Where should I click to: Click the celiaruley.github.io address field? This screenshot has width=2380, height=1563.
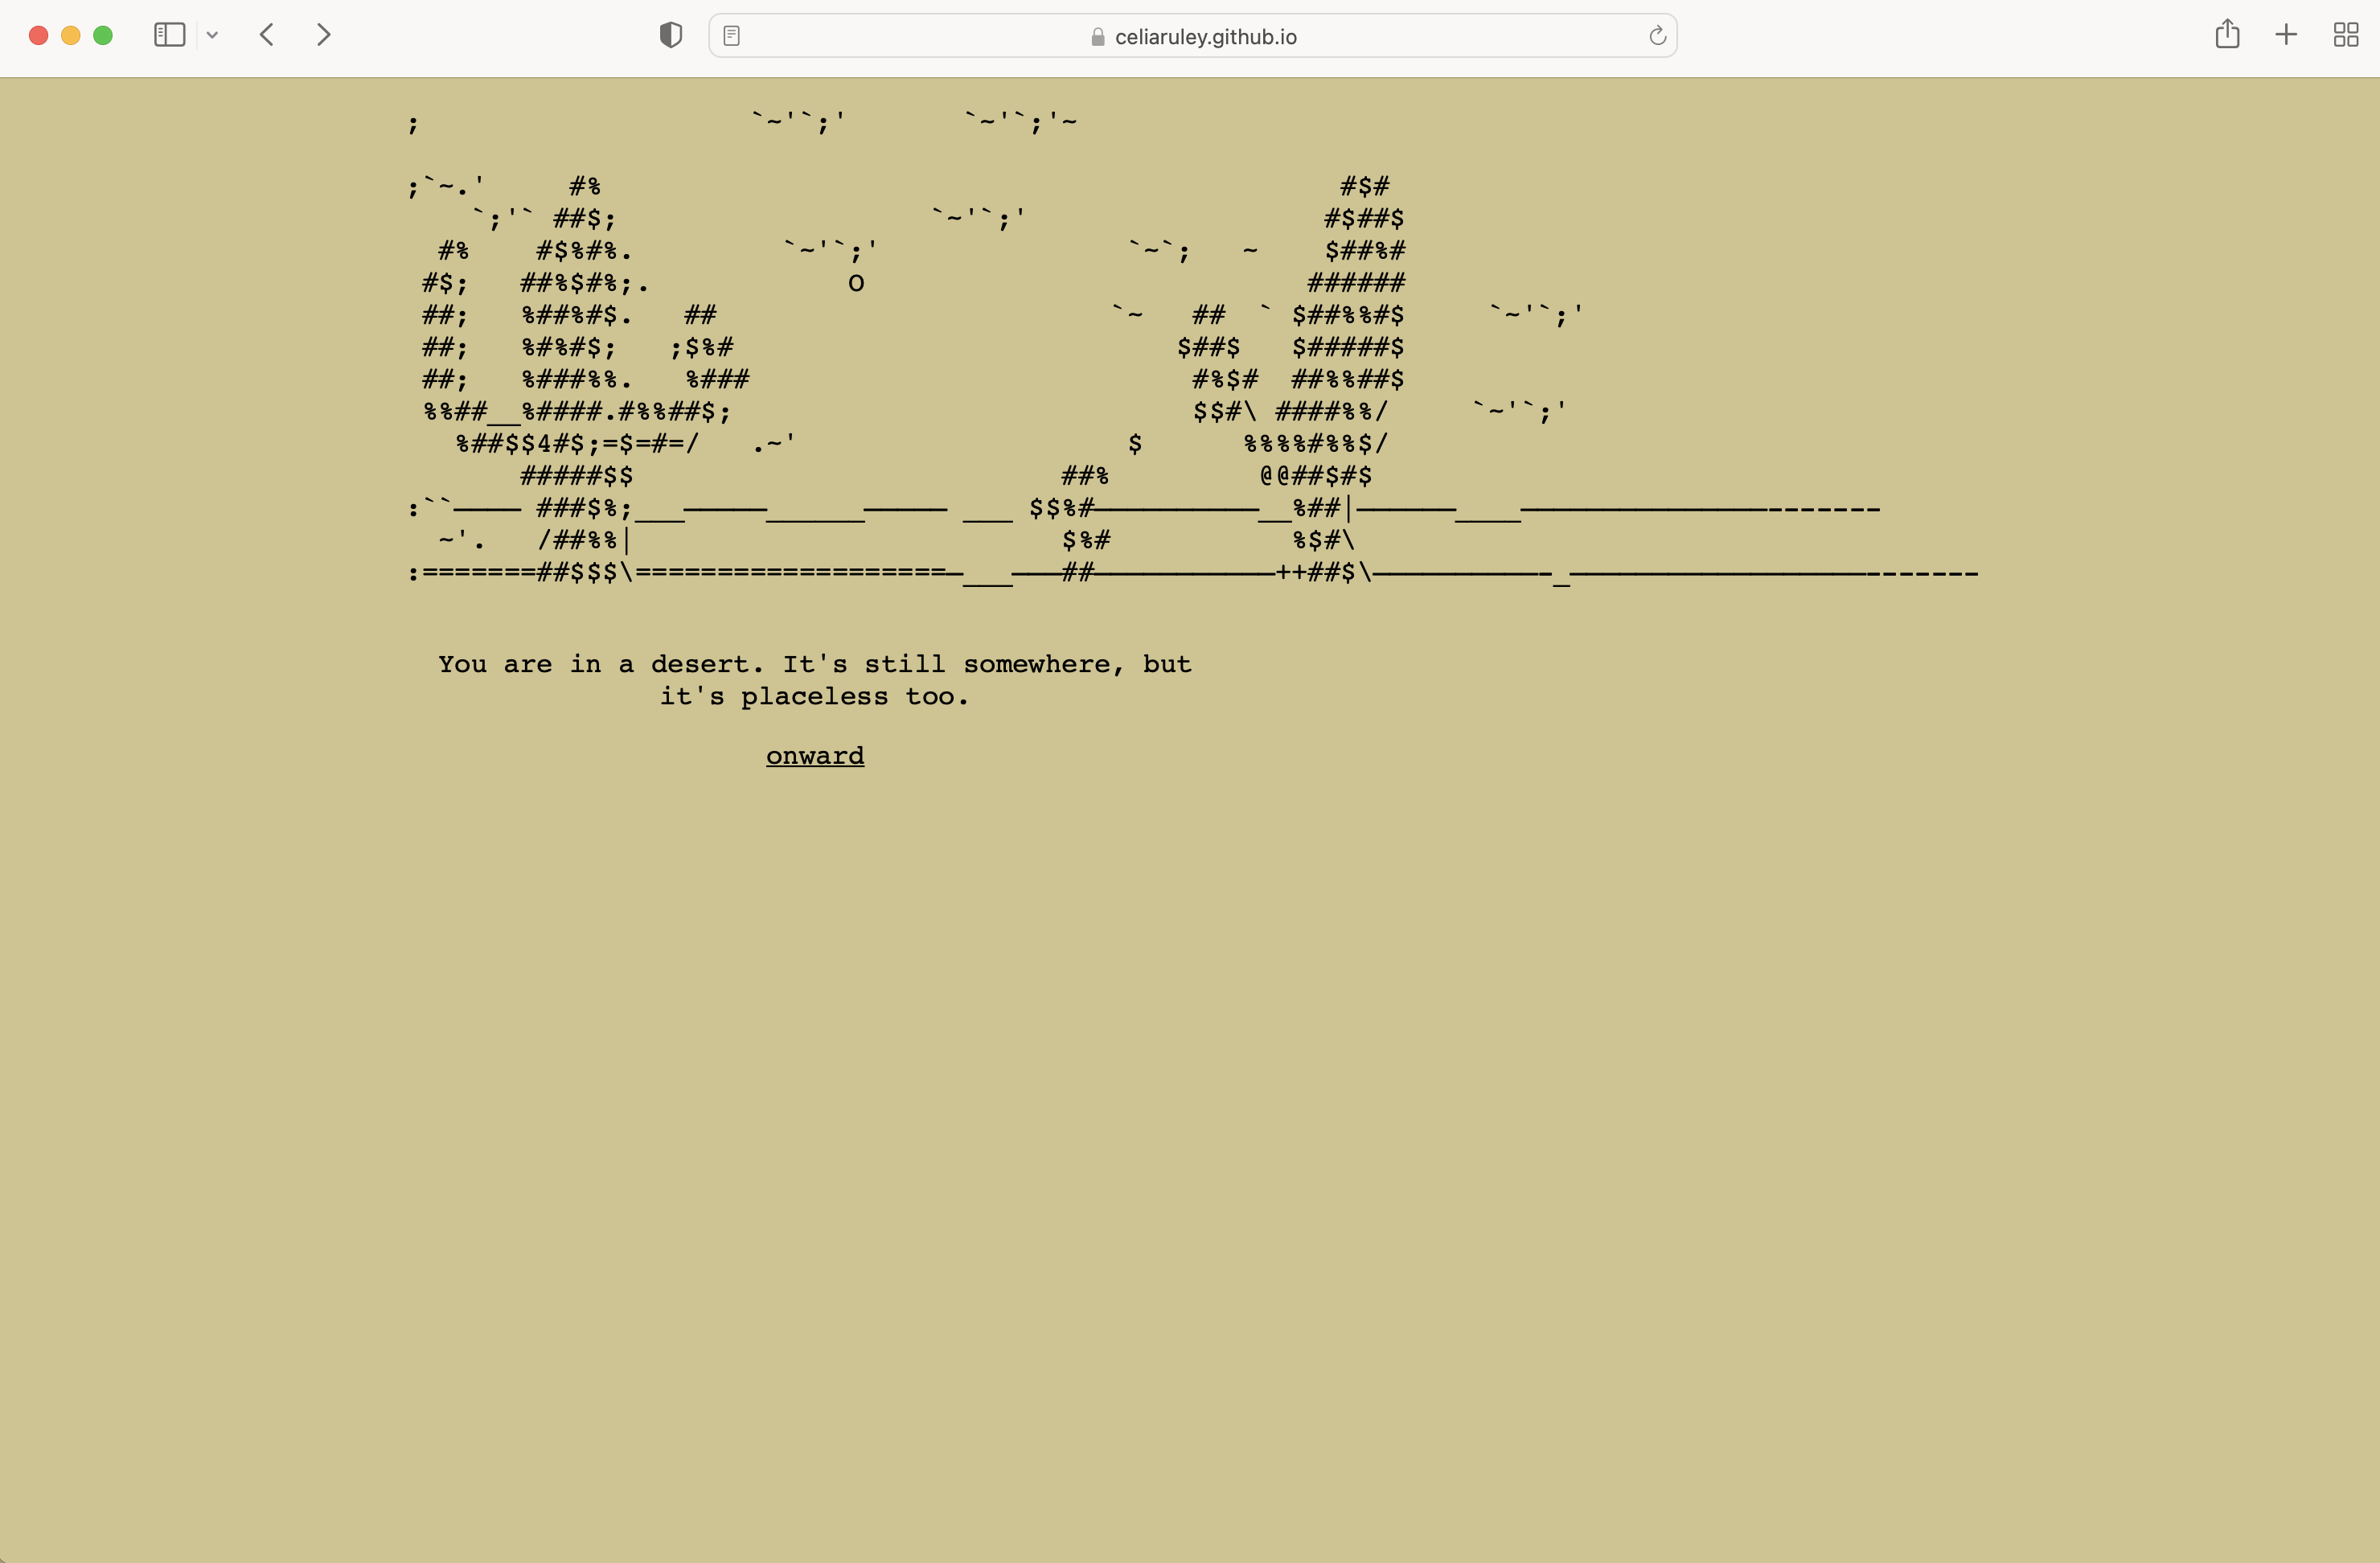point(1205,37)
